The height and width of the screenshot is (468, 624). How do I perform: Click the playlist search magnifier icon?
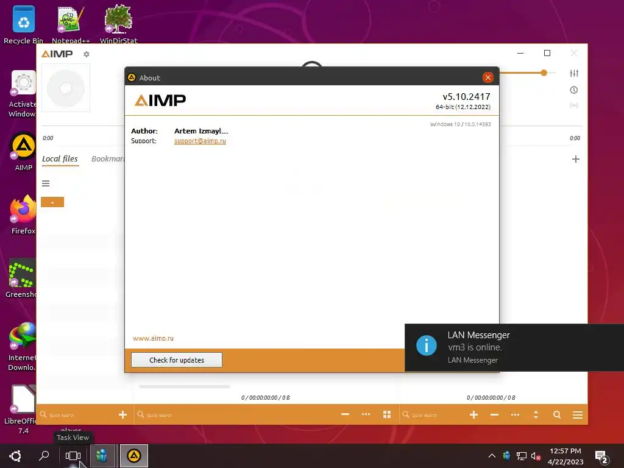[557, 414]
